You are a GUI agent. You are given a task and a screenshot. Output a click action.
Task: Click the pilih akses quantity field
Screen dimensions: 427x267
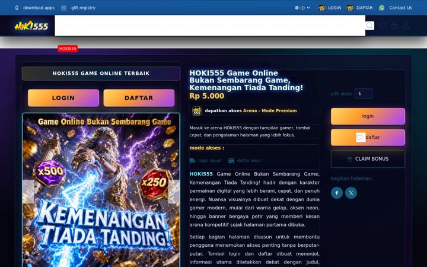[364, 94]
